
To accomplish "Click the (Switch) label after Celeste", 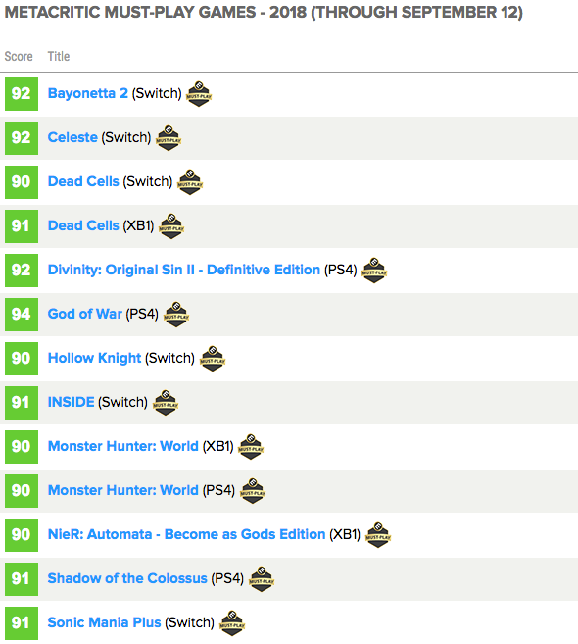I will pos(126,137).
